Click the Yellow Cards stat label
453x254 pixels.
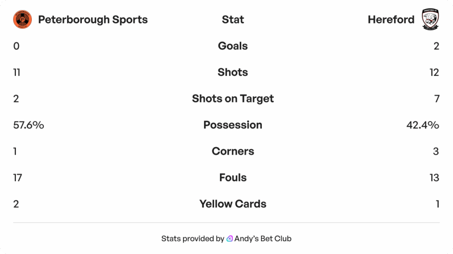233,204
